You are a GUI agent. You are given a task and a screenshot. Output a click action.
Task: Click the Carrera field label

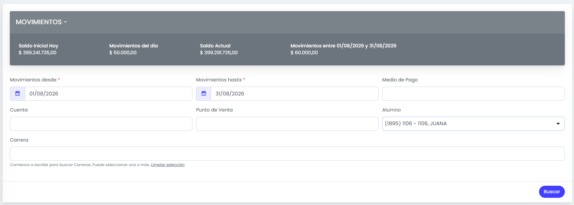19,140
